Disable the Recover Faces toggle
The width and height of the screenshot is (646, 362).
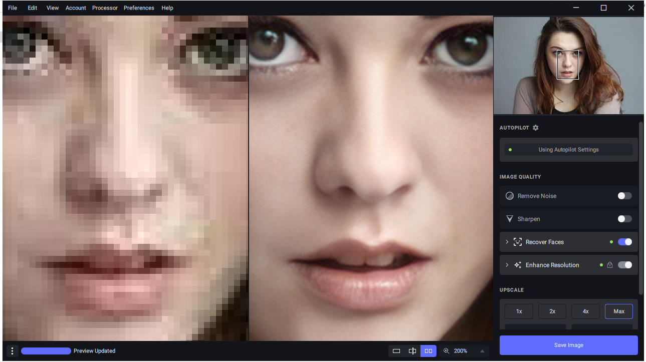(624, 242)
